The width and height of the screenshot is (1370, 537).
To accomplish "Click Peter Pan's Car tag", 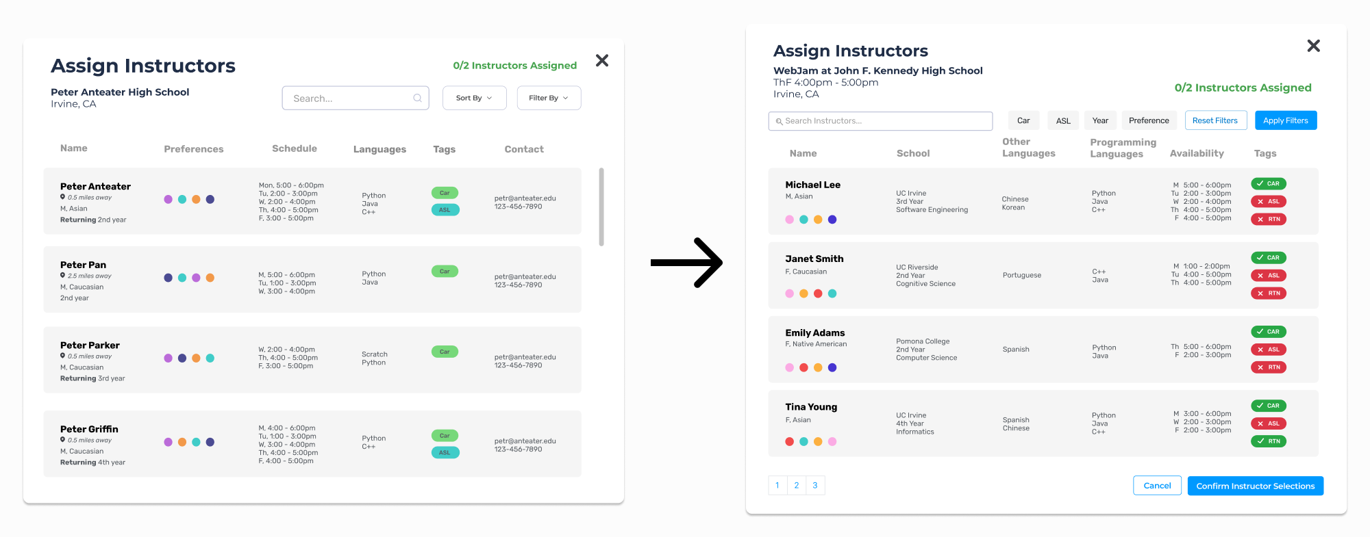I will 445,272.
